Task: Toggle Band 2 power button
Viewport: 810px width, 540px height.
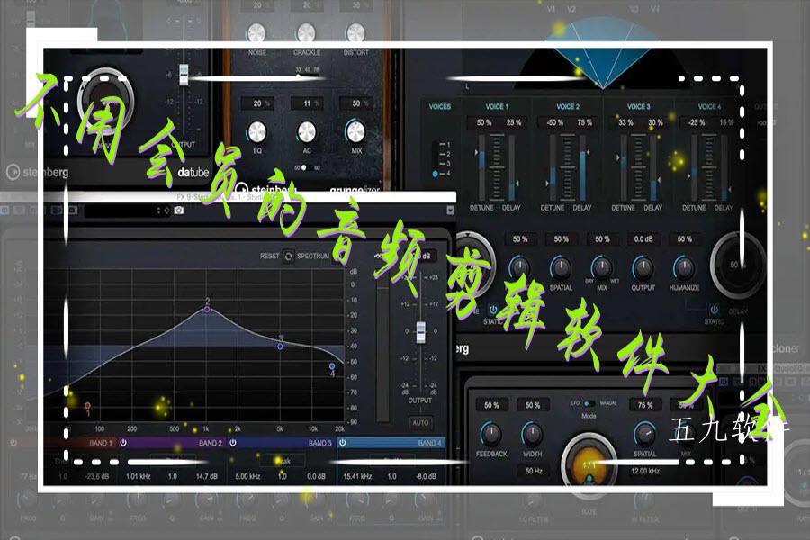Action: pos(233,443)
